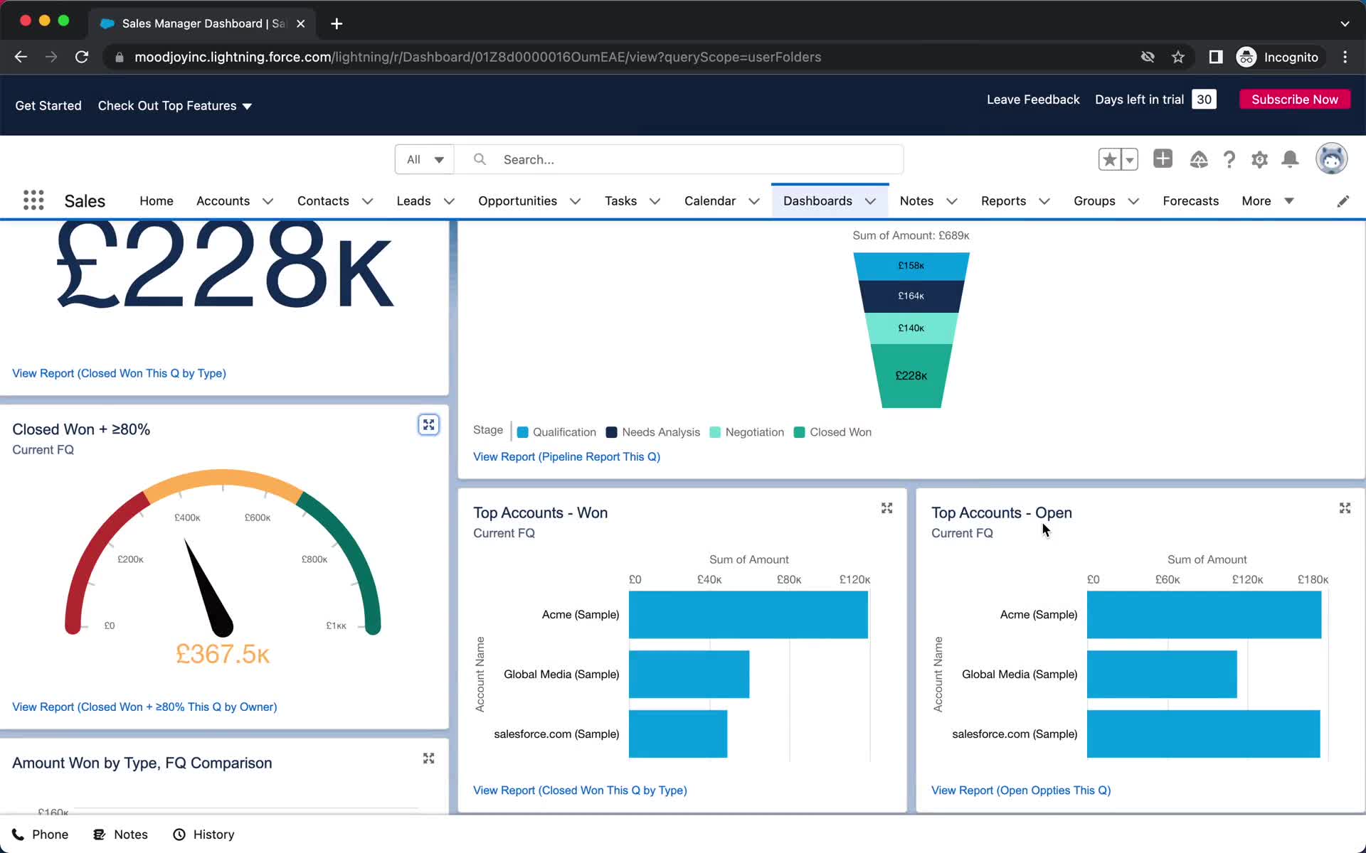Expand Contacts tab dropdown chevron

(367, 201)
